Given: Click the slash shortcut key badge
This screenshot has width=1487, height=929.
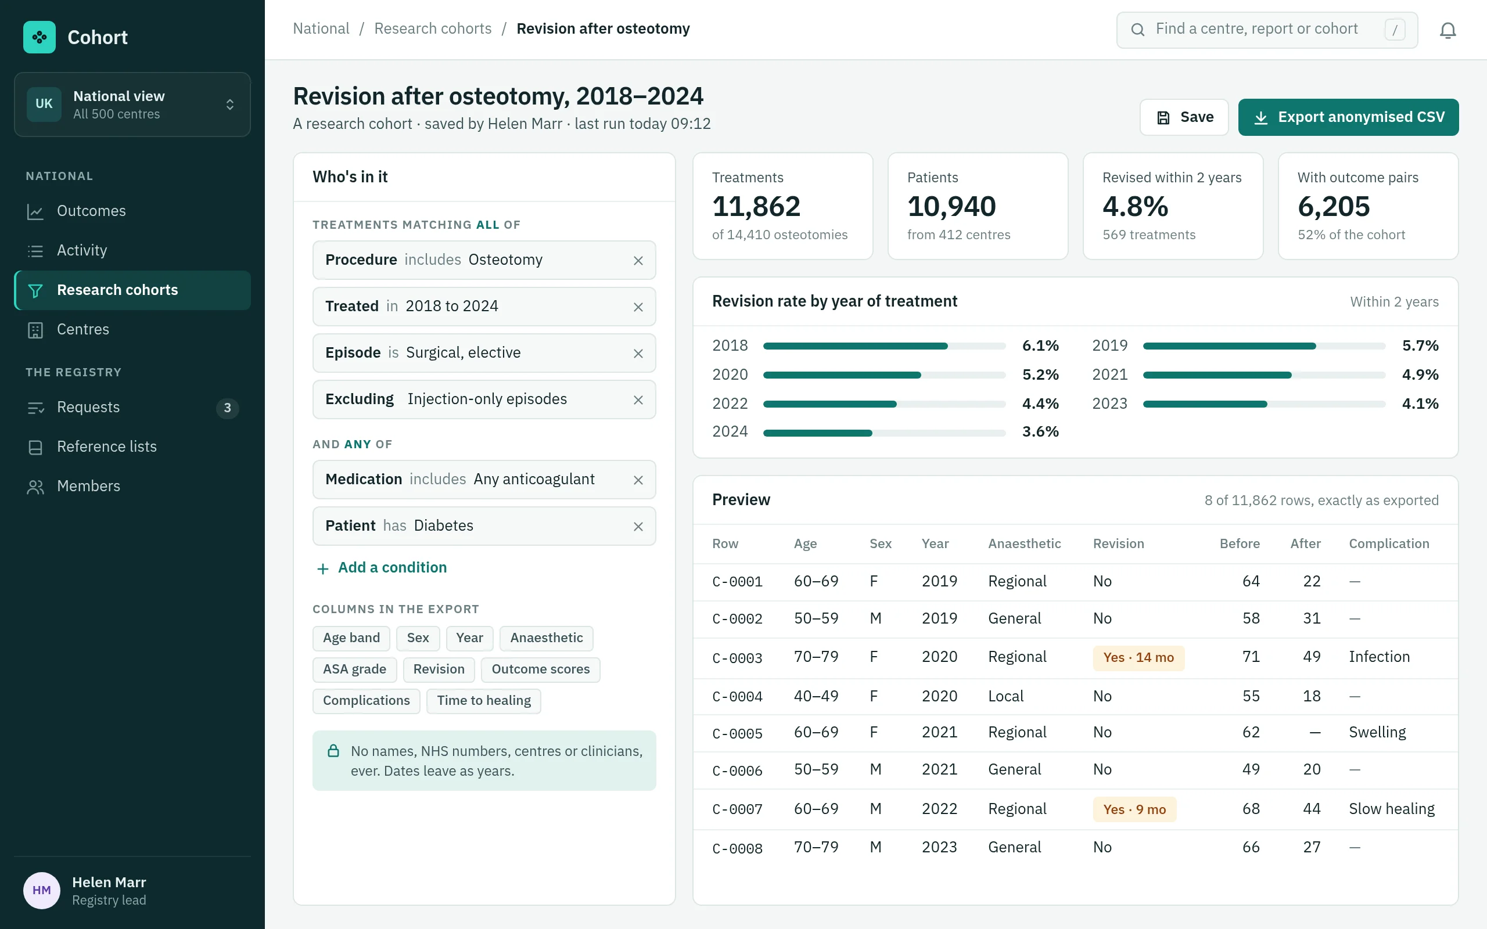Looking at the screenshot, I should pos(1394,30).
